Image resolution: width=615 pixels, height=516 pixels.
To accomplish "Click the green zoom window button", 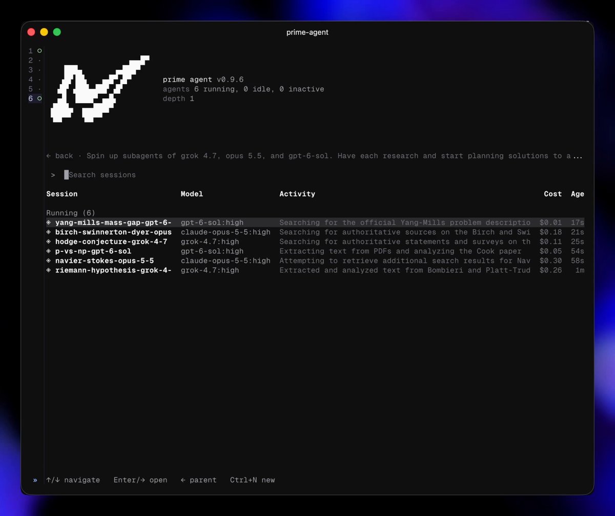I will pos(57,32).
